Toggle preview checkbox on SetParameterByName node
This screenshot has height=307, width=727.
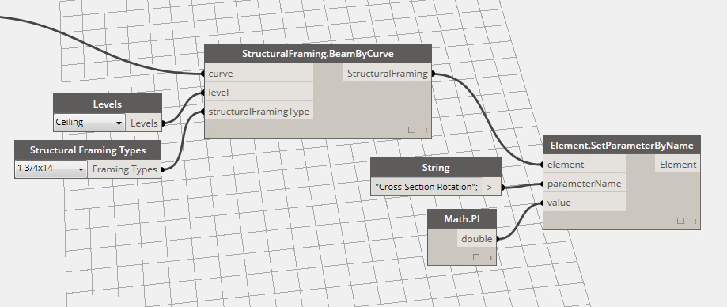click(x=680, y=222)
